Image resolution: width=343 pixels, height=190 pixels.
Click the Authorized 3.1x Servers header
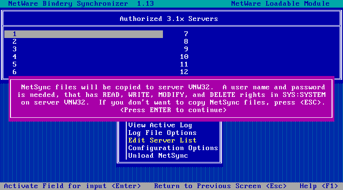[169, 19]
